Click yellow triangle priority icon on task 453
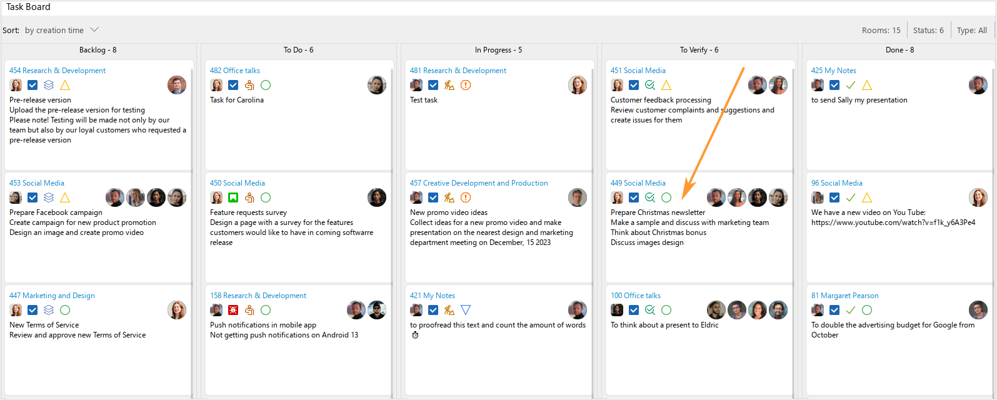 (65, 197)
